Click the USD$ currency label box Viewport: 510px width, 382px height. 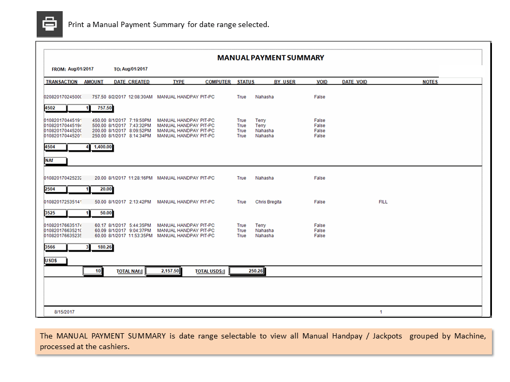click(55, 261)
